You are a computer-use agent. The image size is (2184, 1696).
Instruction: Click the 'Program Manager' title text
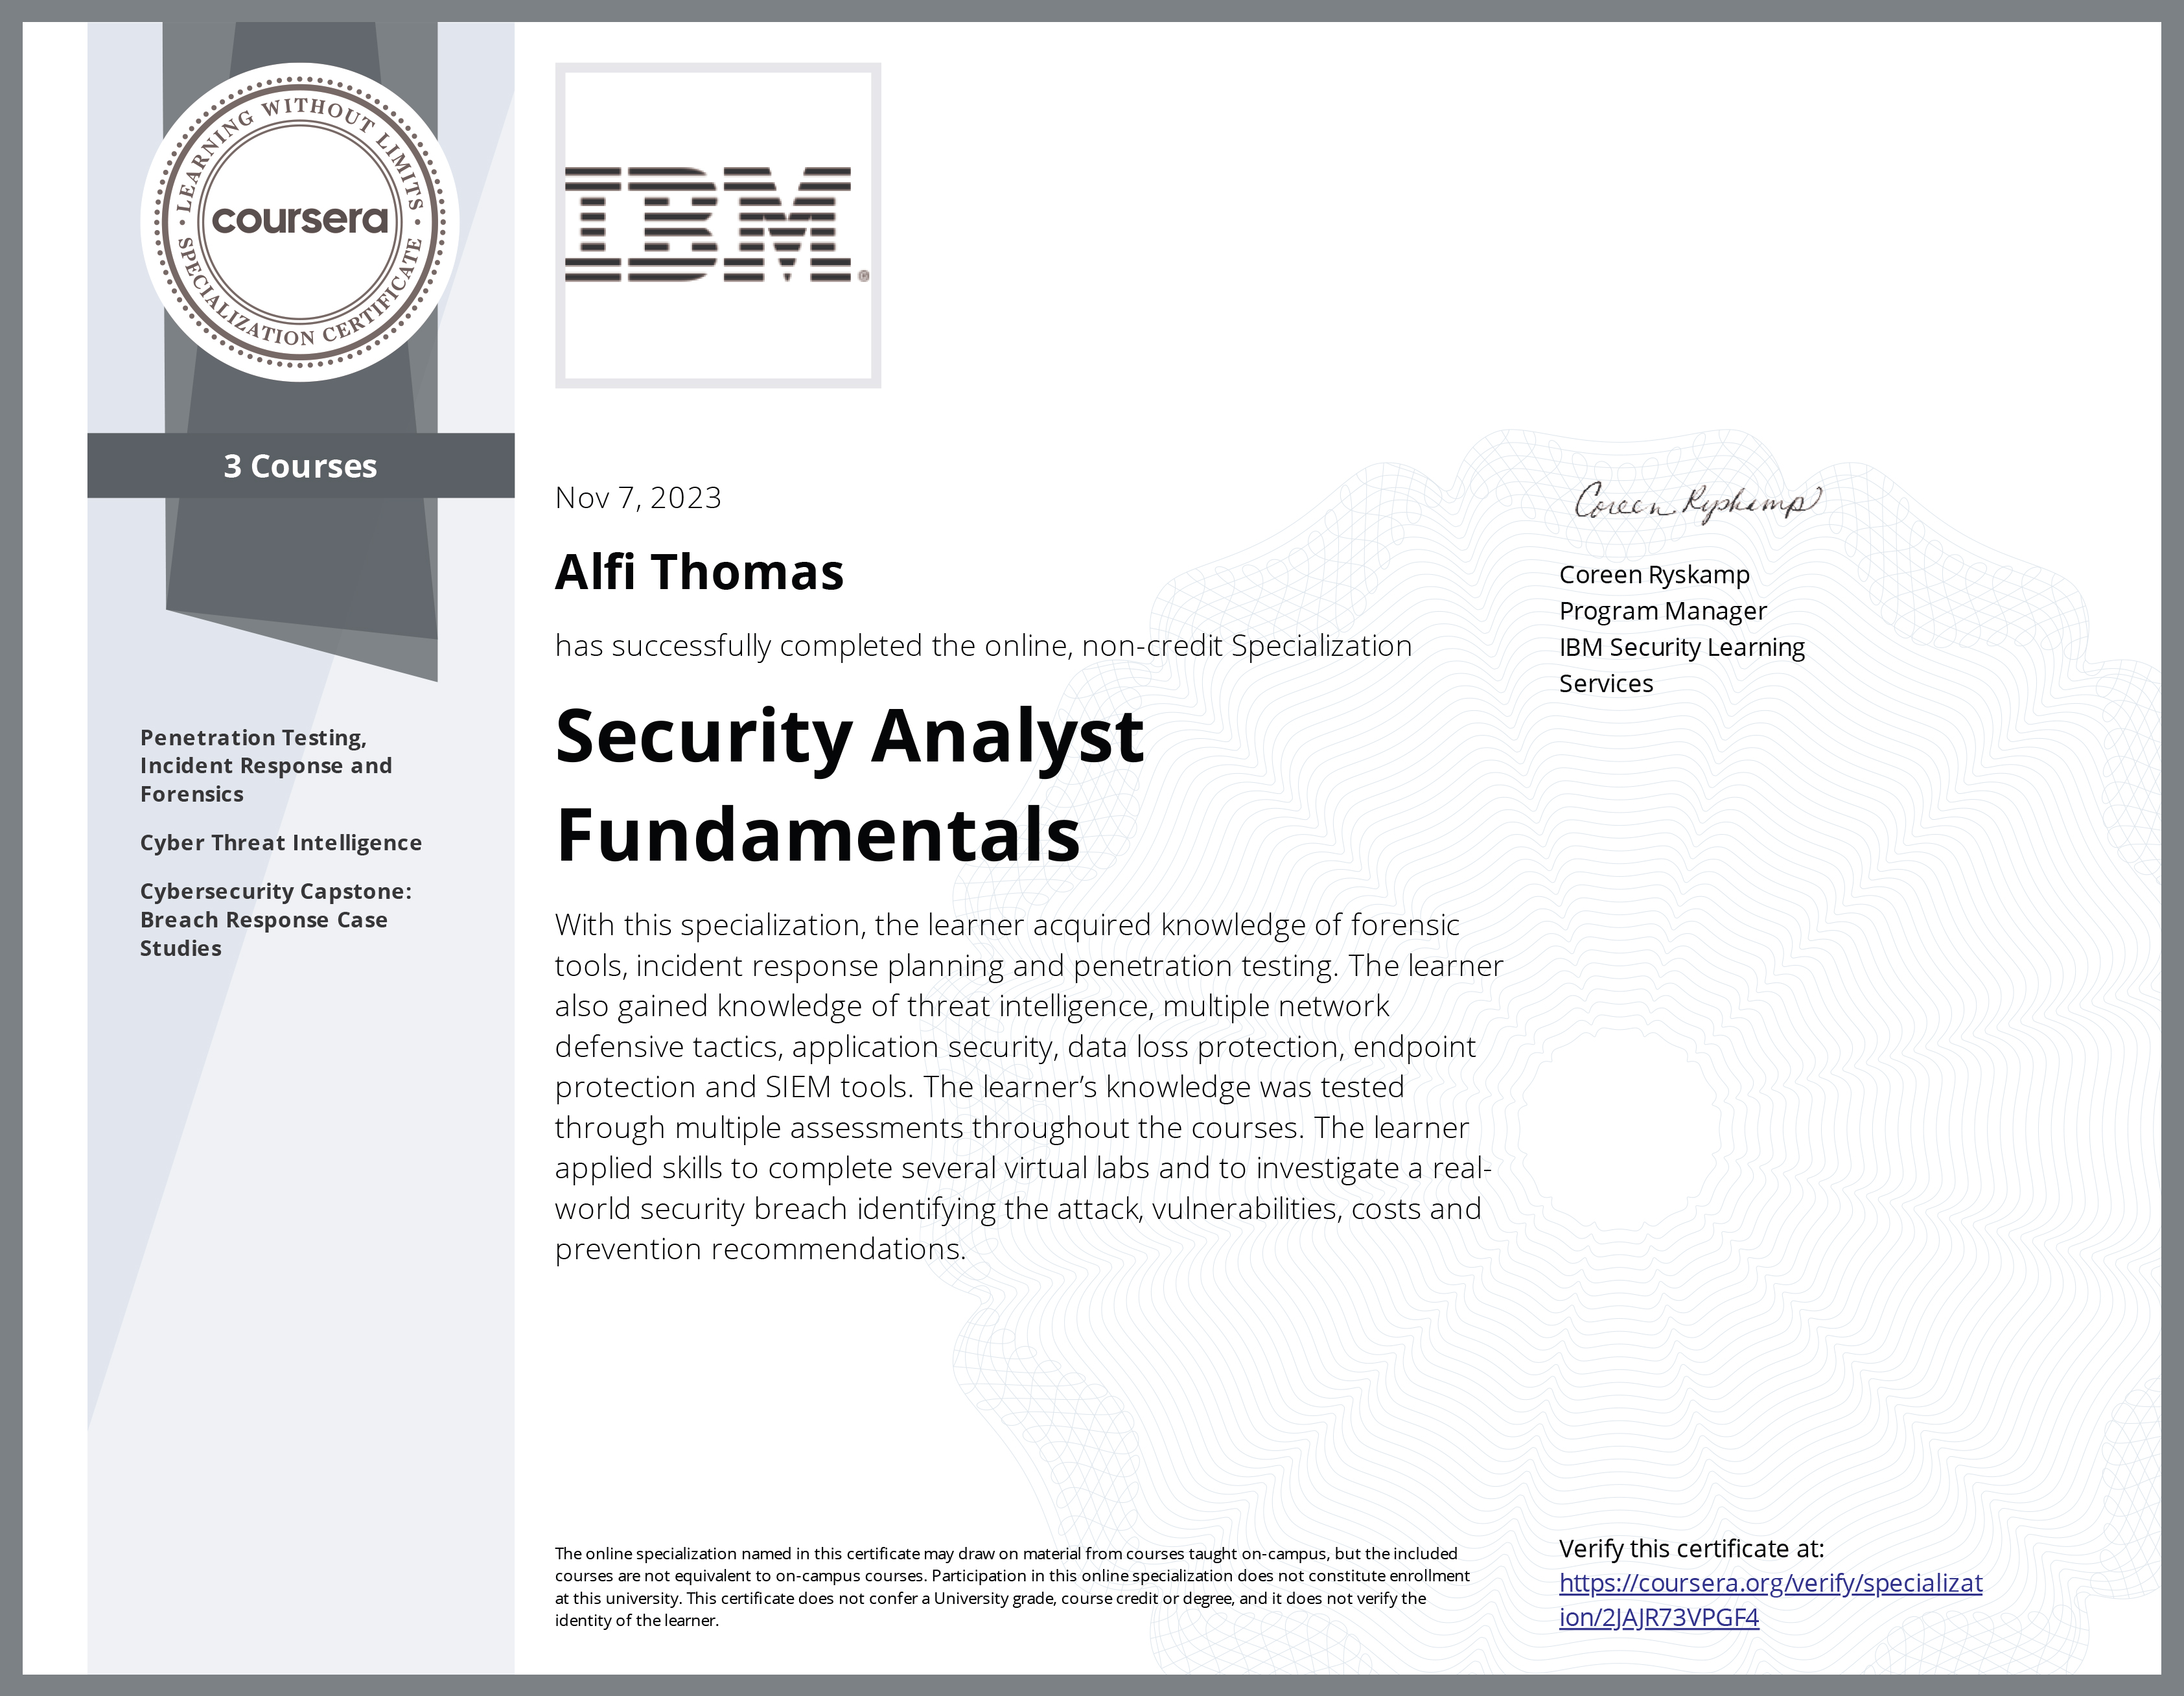pyautogui.click(x=1663, y=611)
